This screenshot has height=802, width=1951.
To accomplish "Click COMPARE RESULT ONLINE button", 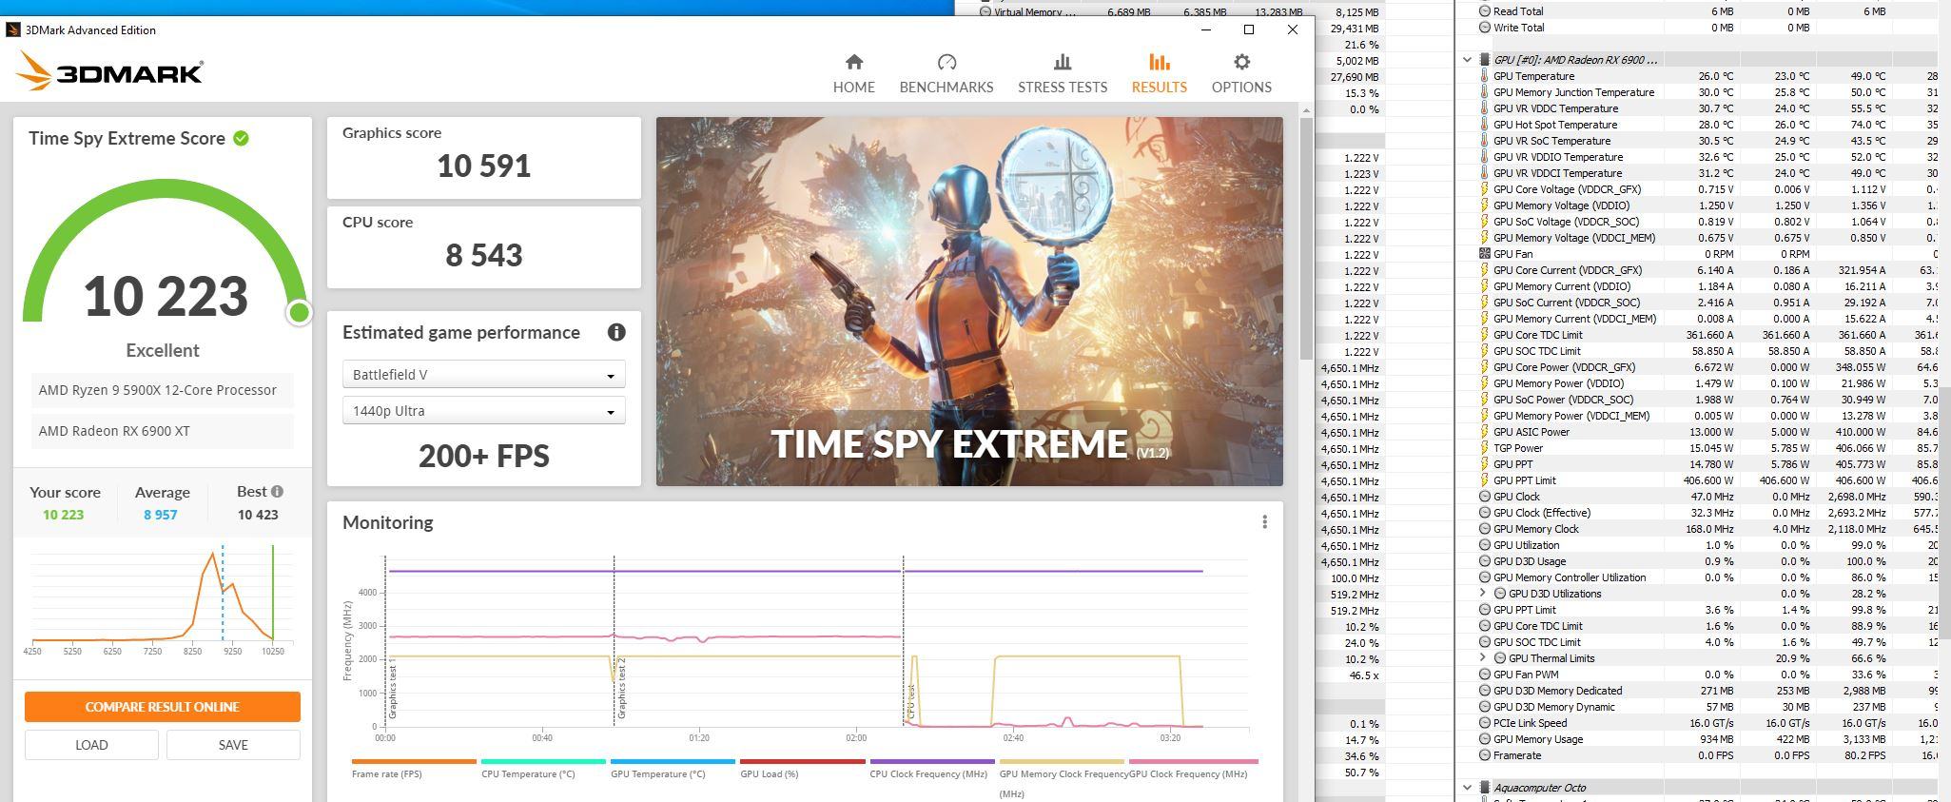I will coord(162,707).
